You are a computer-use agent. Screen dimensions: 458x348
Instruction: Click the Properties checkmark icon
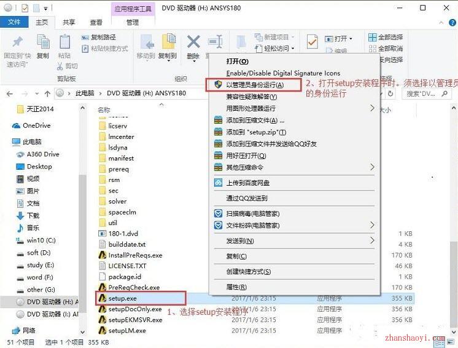[x=312, y=42]
